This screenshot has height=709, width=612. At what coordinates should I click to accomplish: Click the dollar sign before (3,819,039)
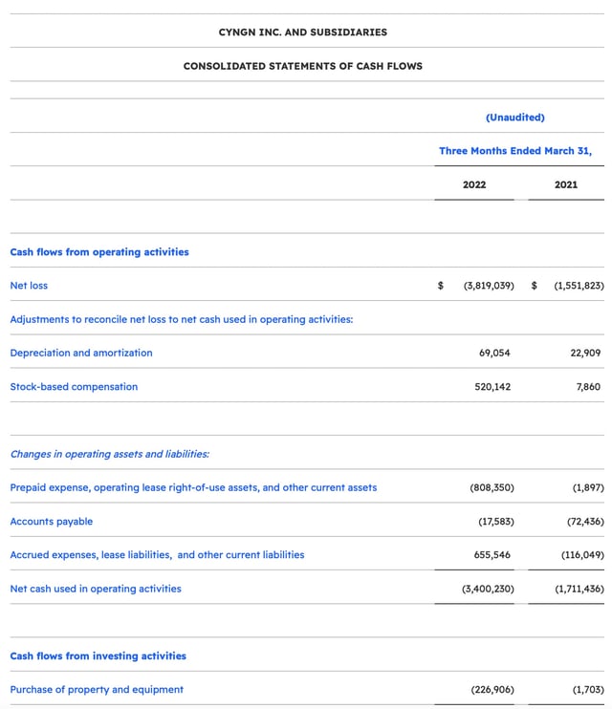pos(441,286)
